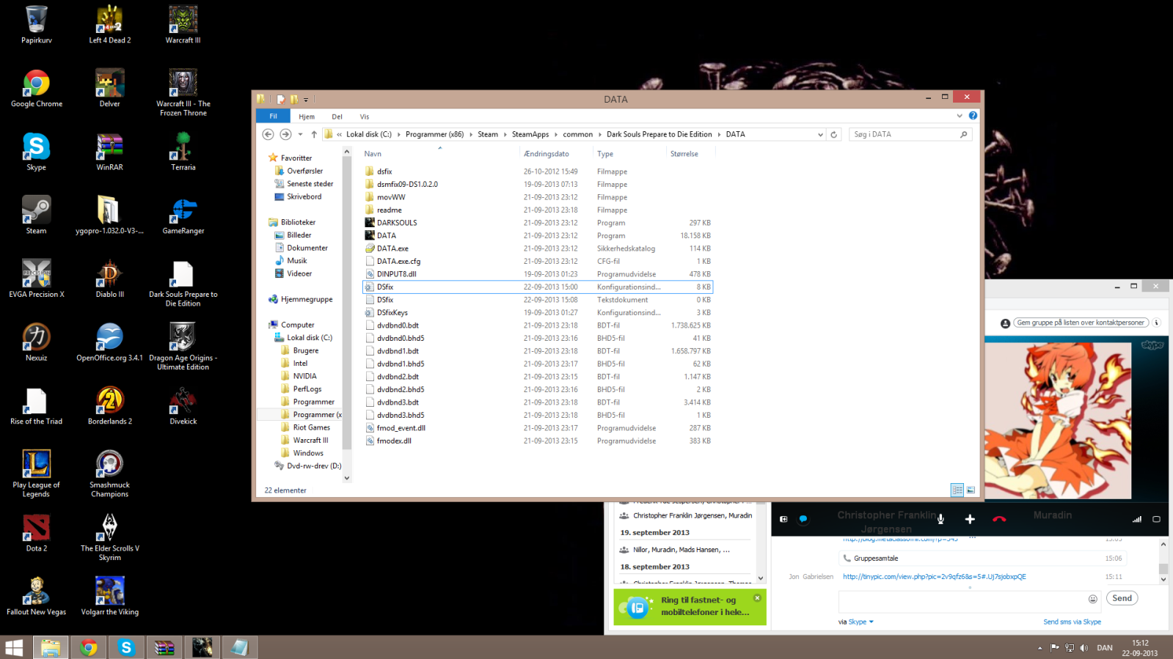Viewport: 1173px width, 659px height.
Task: Open the Hjem ribbon tab
Action: point(307,117)
